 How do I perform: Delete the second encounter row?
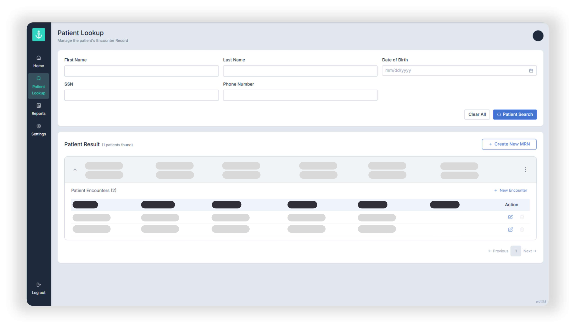[522, 229]
